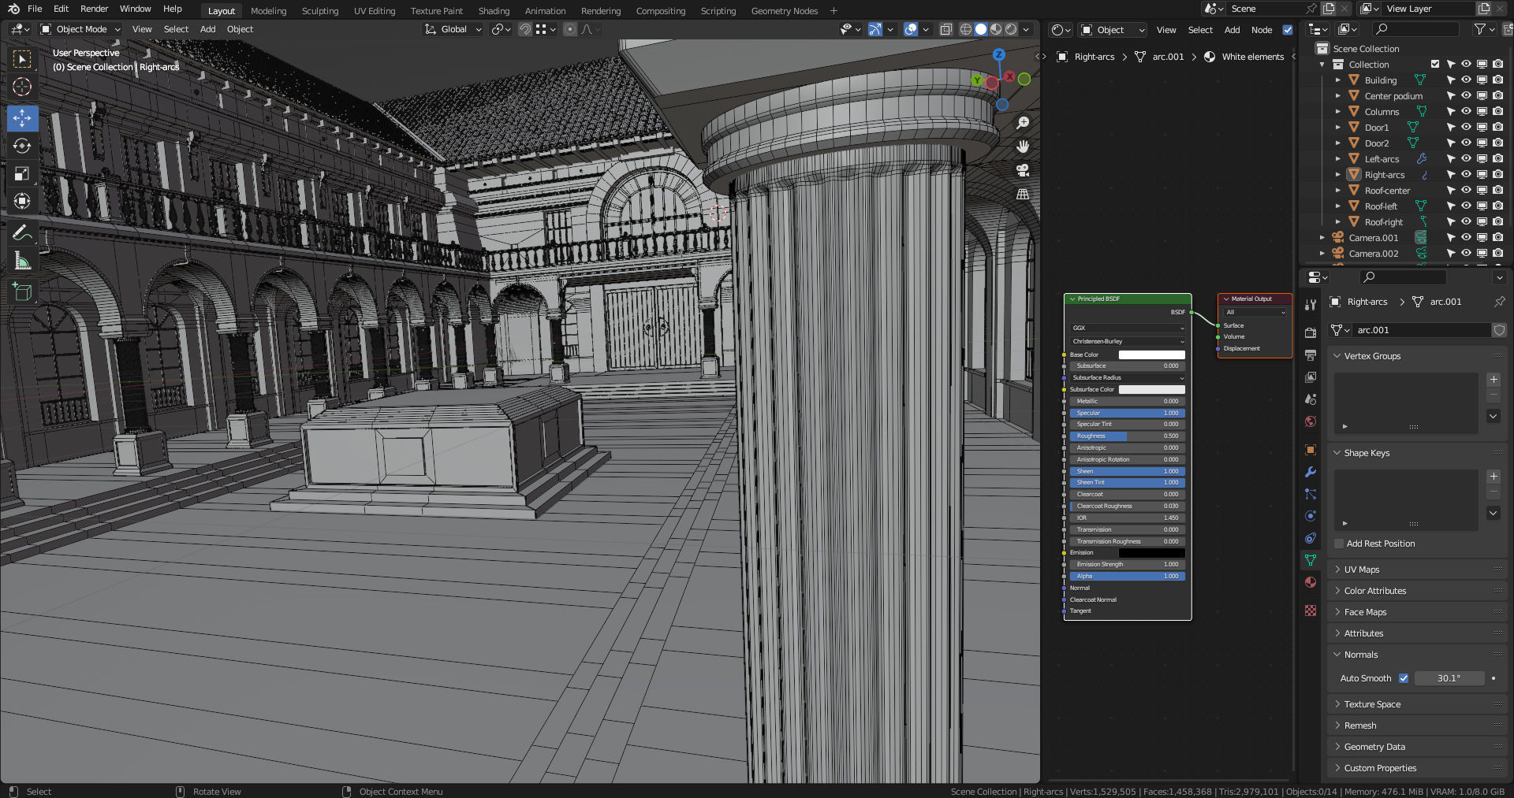Screen dimensions: 1514x798
Task: Toggle the Use Nodes checkbox in node editor
Action: coord(1288,30)
